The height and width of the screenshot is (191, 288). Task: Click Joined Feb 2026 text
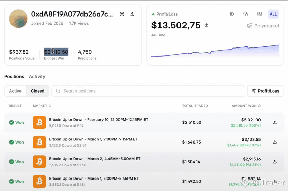tap(47, 23)
